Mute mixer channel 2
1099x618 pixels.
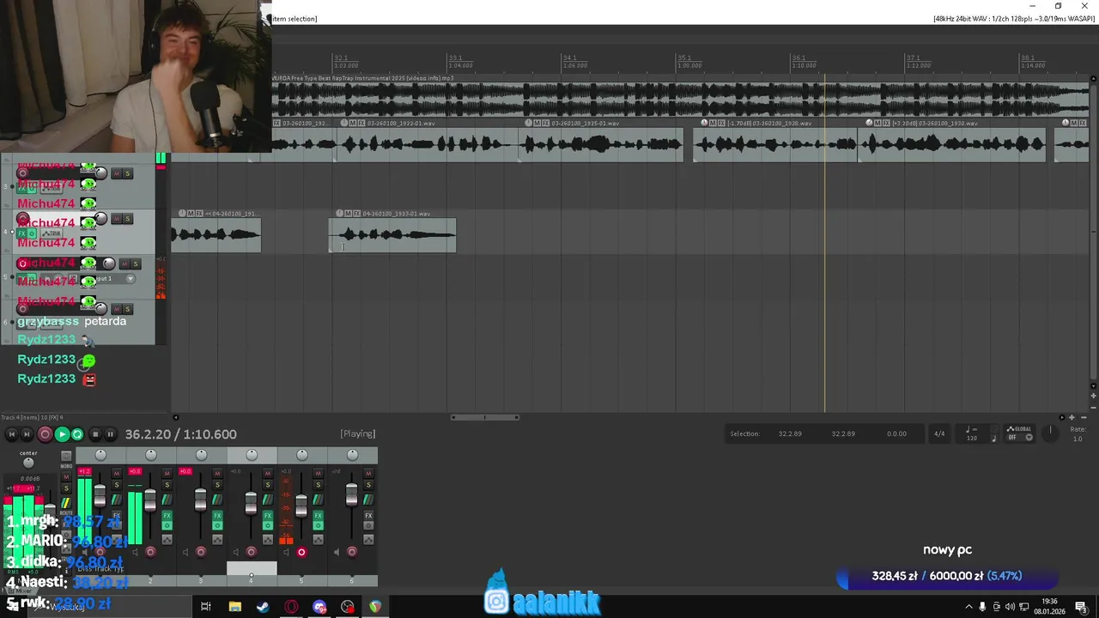pyautogui.click(x=167, y=474)
